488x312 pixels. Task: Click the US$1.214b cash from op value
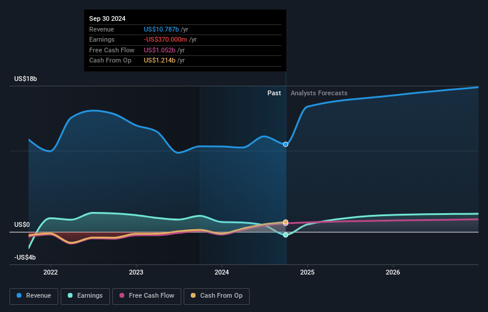coord(159,61)
